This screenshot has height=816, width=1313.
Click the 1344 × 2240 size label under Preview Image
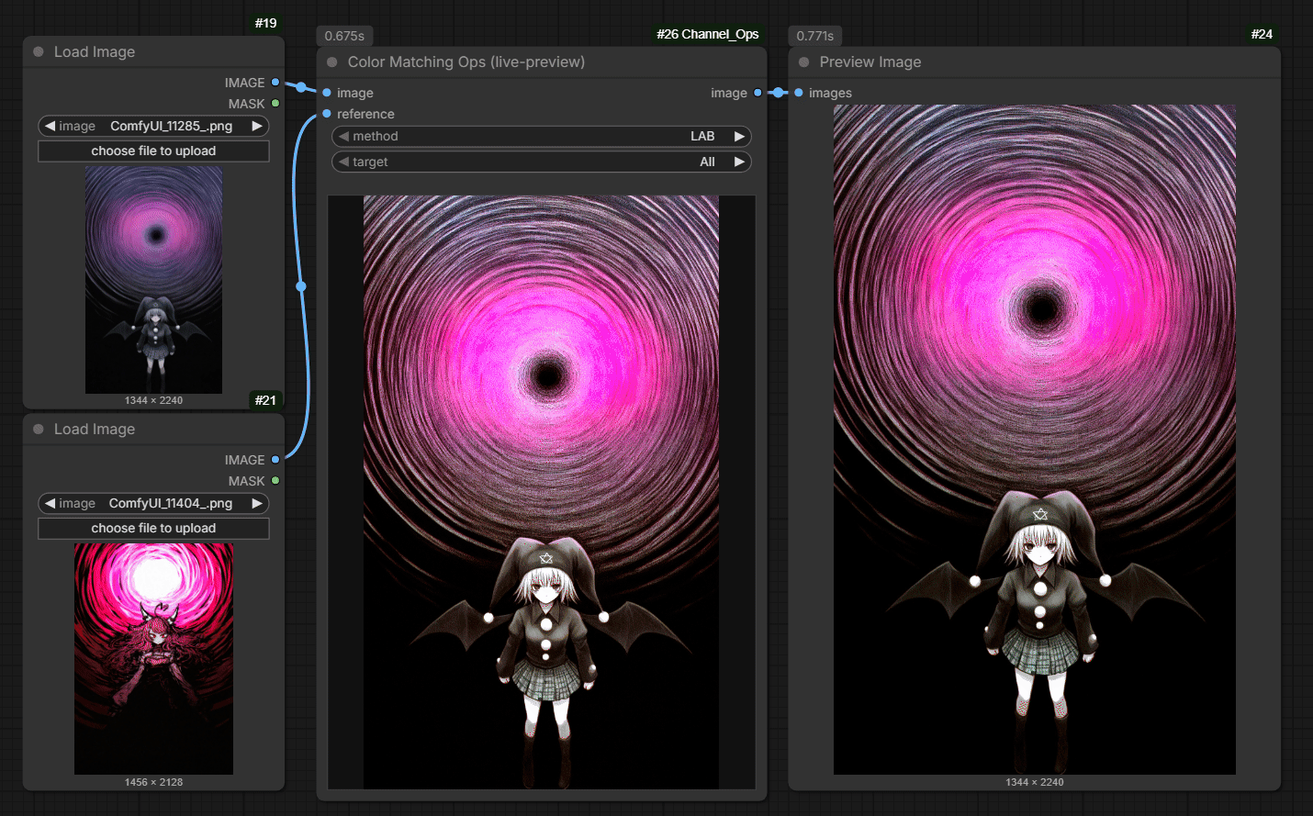(1035, 782)
